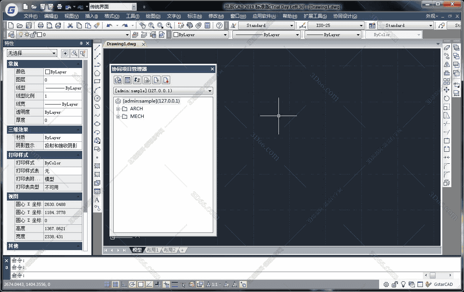Toggle grid display in status bar
Image resolution: width=464 pixels, height=292 pixels.
click(x=115, y=284)
